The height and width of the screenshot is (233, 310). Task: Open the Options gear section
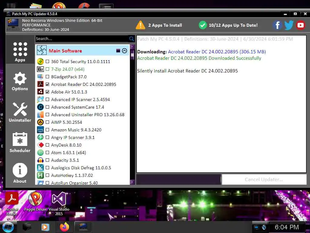20,81
